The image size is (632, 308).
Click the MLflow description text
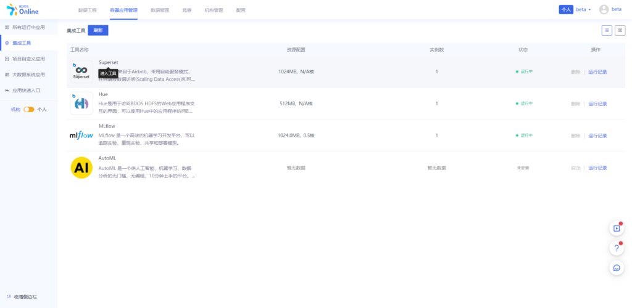tap(147, 139)
